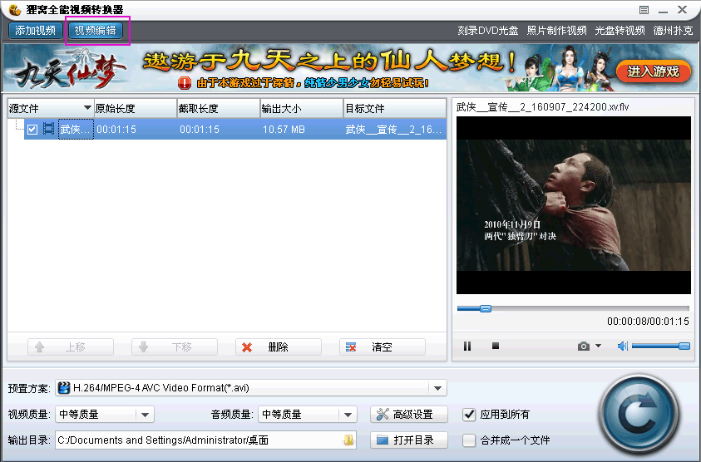Expand the 源文件 column dropdown arrow
The width and height of the screenshot is (701, 462).
[x=87, y=108]
